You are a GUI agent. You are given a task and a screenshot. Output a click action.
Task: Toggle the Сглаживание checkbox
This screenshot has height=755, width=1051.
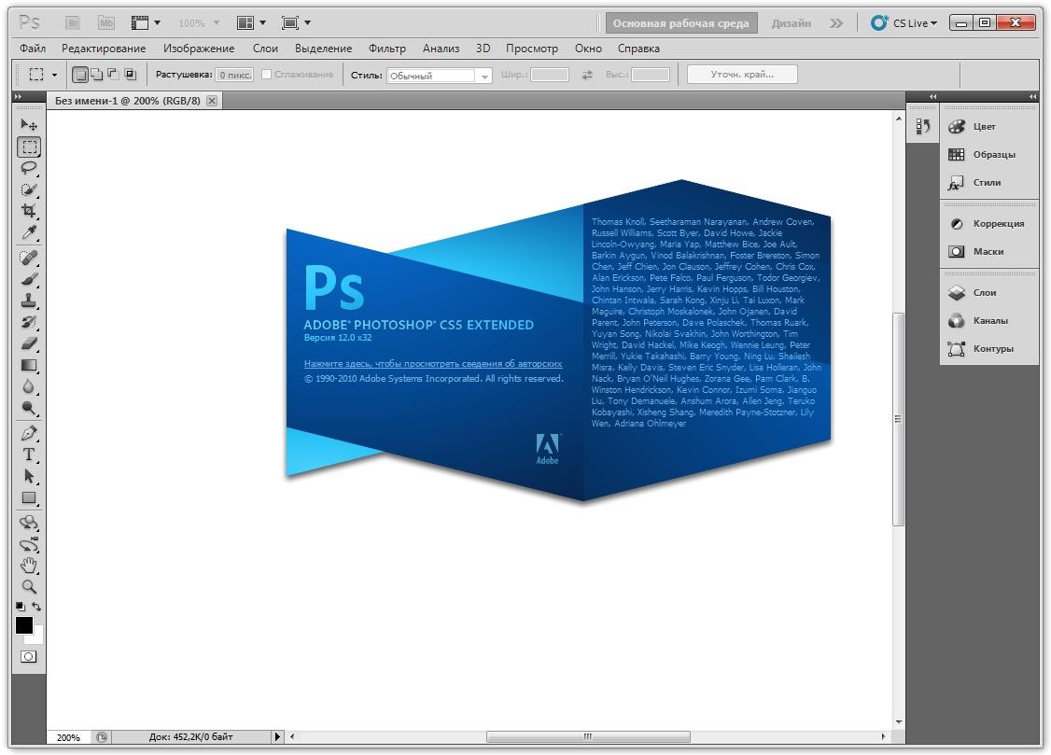pyautogui.click(x=267, y=75)
